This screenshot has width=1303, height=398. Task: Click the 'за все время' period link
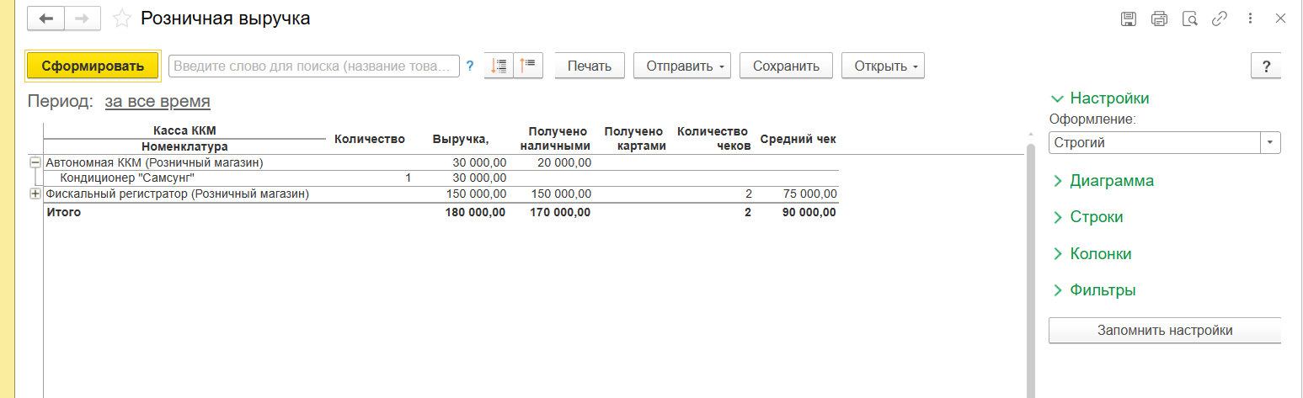point(158,102)
